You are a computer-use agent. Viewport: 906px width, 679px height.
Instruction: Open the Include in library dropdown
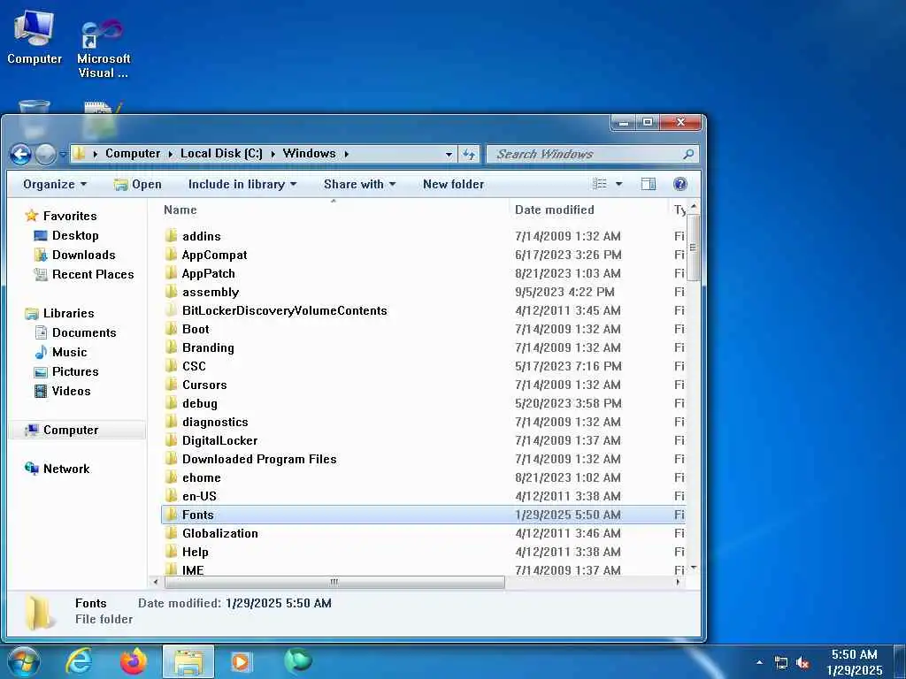click(242, 184)
